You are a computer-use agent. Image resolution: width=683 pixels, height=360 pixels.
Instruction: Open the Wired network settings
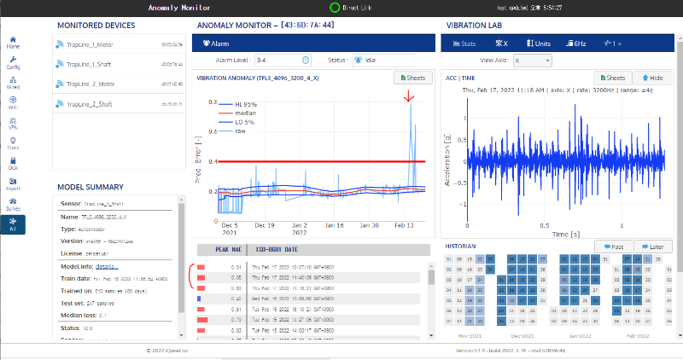coord(13,83)
